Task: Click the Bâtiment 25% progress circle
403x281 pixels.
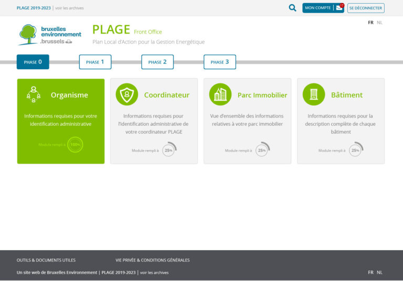Action: (356, 149)
